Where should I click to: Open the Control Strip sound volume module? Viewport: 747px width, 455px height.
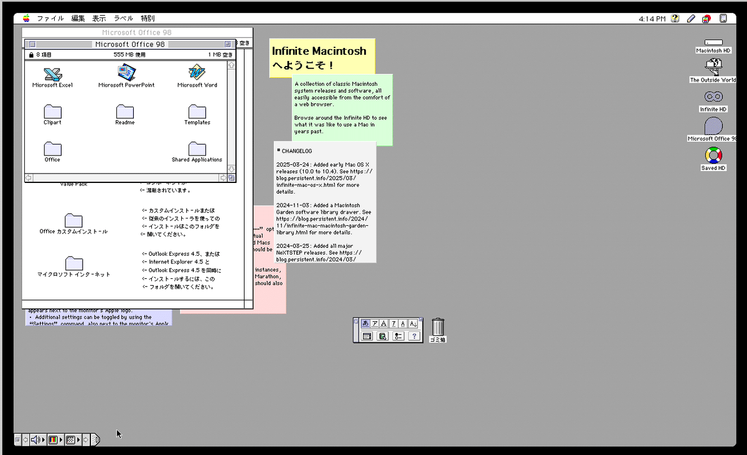point(38,439)
